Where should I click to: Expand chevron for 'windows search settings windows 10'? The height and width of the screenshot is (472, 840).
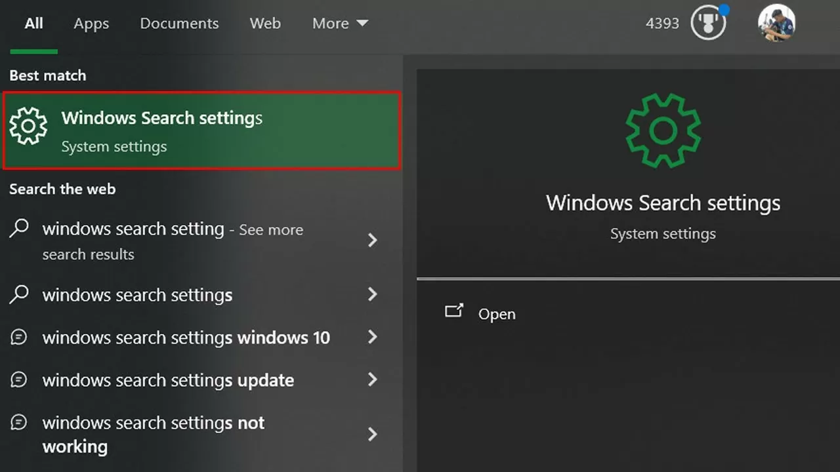[373, 338]
